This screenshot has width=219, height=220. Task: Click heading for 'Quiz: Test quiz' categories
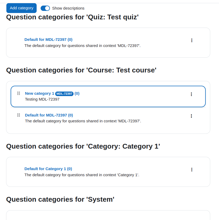72,17
